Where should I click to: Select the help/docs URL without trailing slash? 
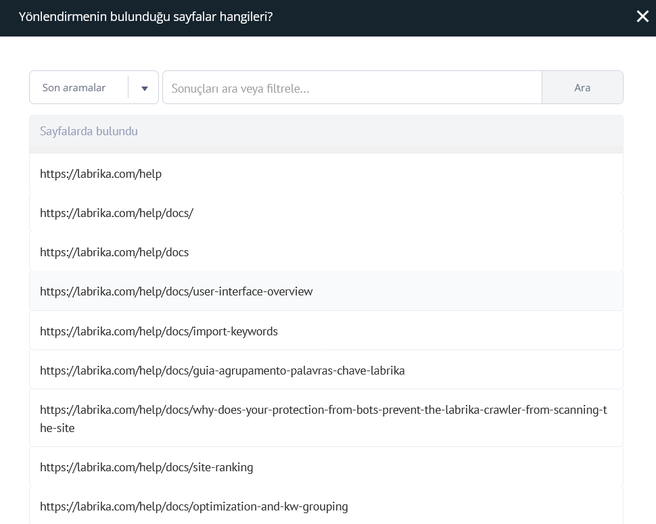pyautogui.click(x=114, y=252)
